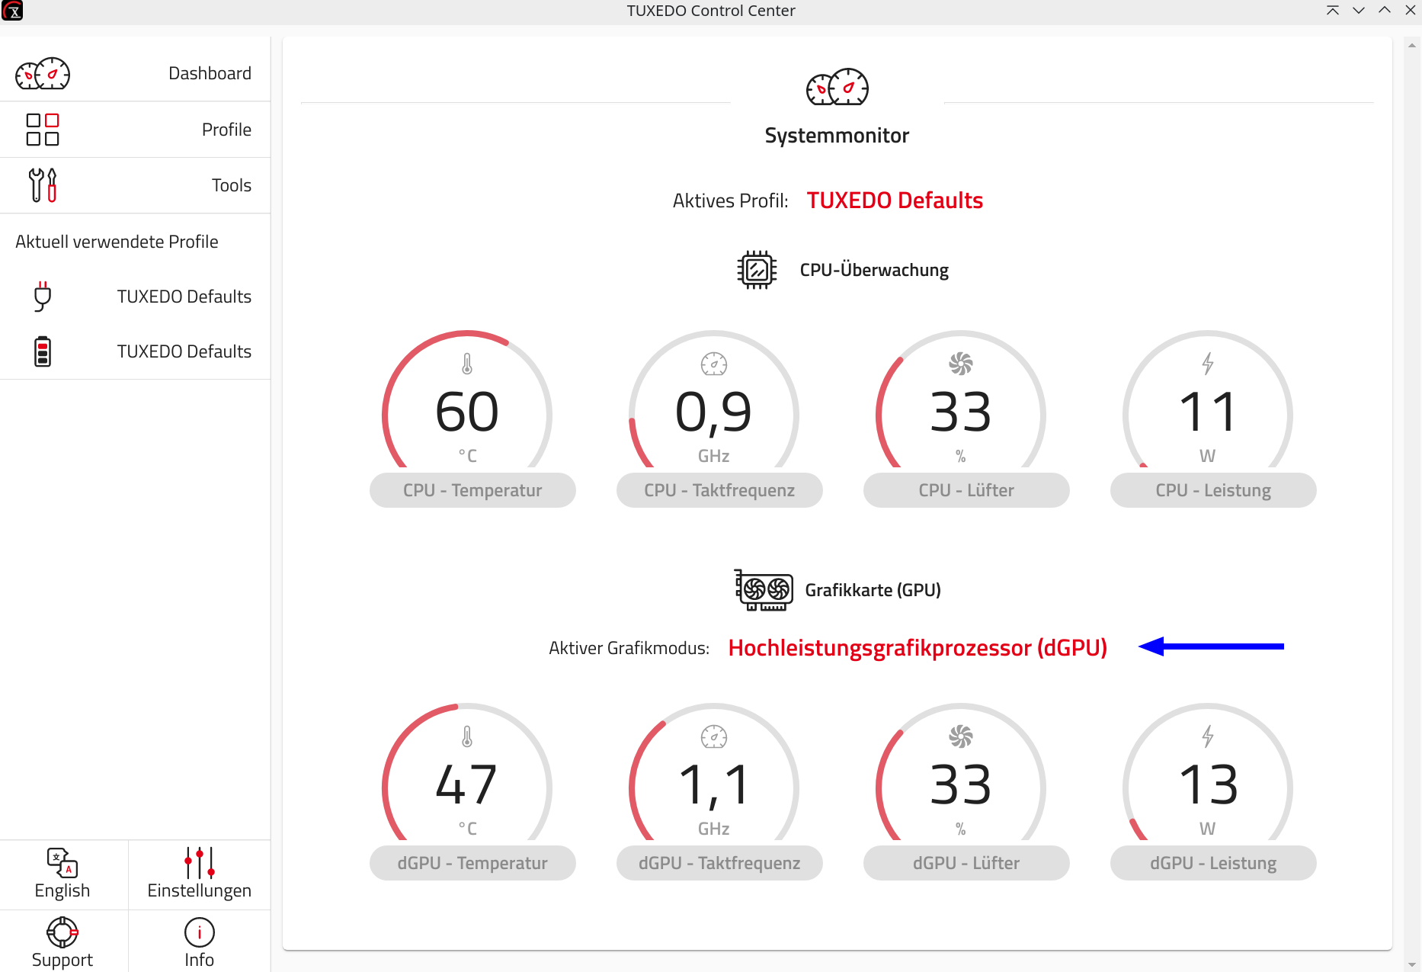Click the dGPU clock frequency gauge icon
The image size is (1422, 972).
(714, 737)
